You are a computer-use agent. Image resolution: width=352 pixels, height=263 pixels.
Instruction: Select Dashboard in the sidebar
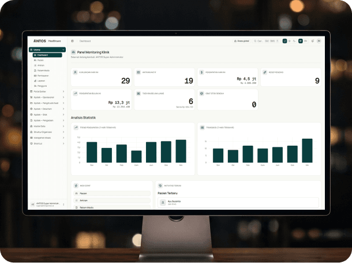(x=47, y=55)
